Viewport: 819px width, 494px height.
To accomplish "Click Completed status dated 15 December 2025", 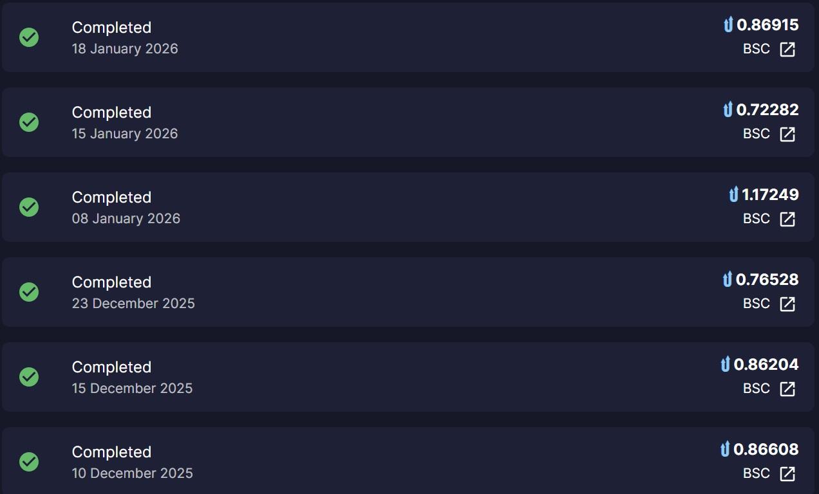I will [111, 367].
